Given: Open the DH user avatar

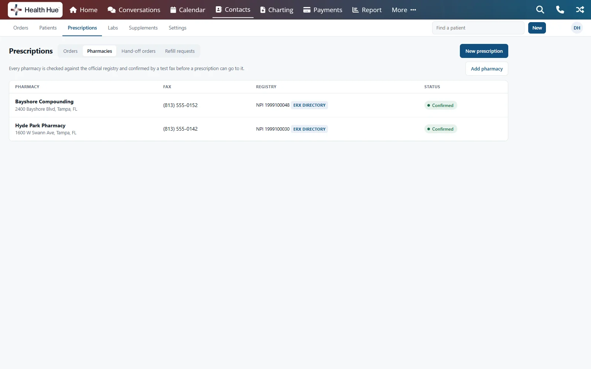Looking at the screenshot, I should click(577, 28).
